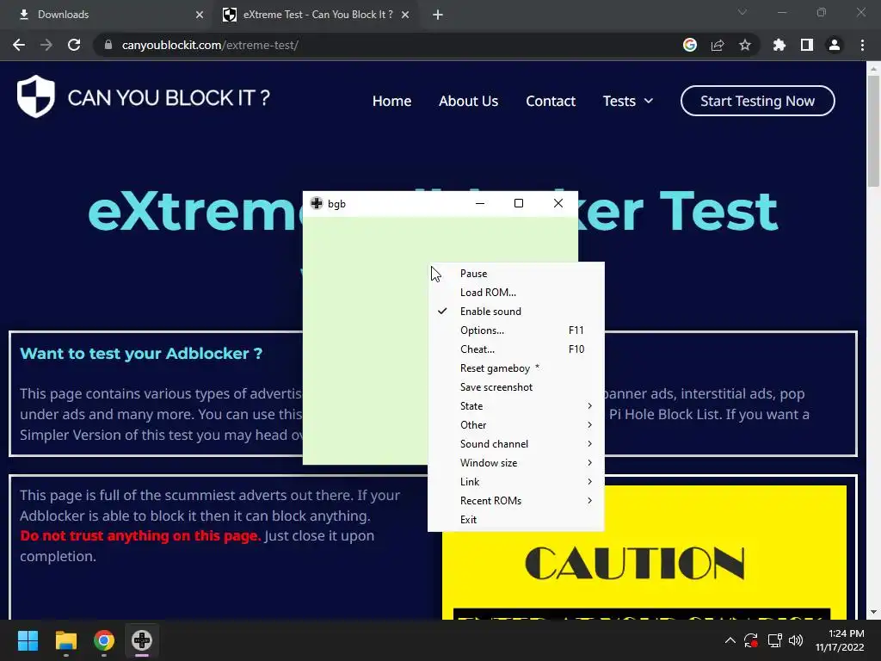Viewport: 881px width, 661px height.
Task: Click the scrollbar down arrow
Action: pyautogui.click(x=873, y=612)
